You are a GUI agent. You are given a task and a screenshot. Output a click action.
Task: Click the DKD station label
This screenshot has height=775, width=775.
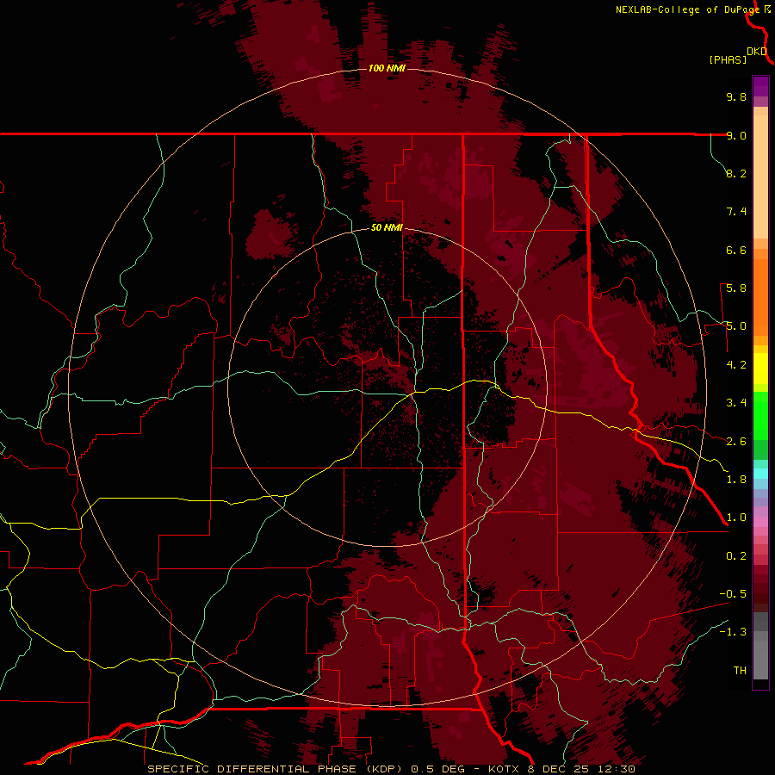coord(757,52)
